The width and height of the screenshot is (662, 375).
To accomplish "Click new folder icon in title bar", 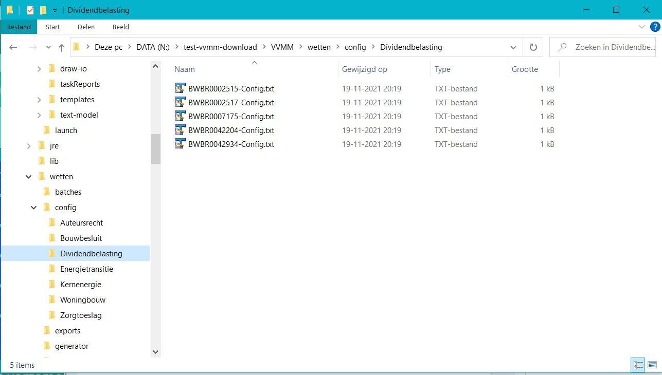I will coord(43,10).
